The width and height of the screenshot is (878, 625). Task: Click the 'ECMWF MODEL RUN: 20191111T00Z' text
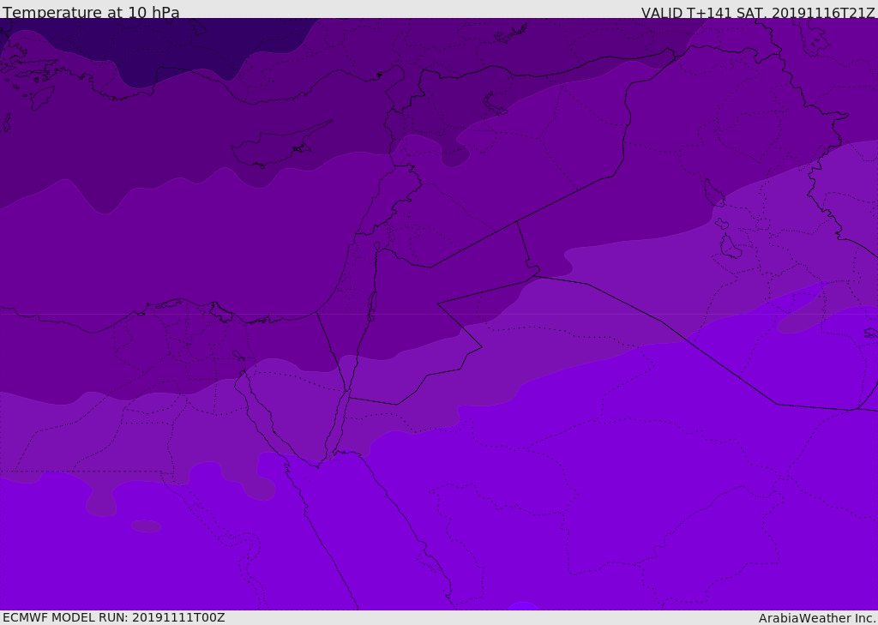114,617
